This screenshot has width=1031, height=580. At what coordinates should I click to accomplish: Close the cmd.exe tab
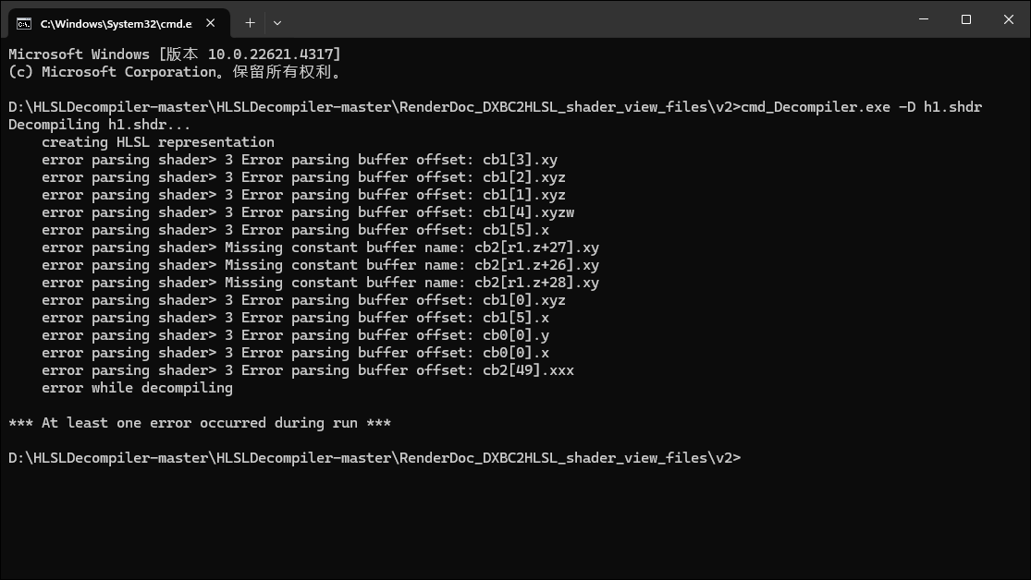[x=212, y=22]
